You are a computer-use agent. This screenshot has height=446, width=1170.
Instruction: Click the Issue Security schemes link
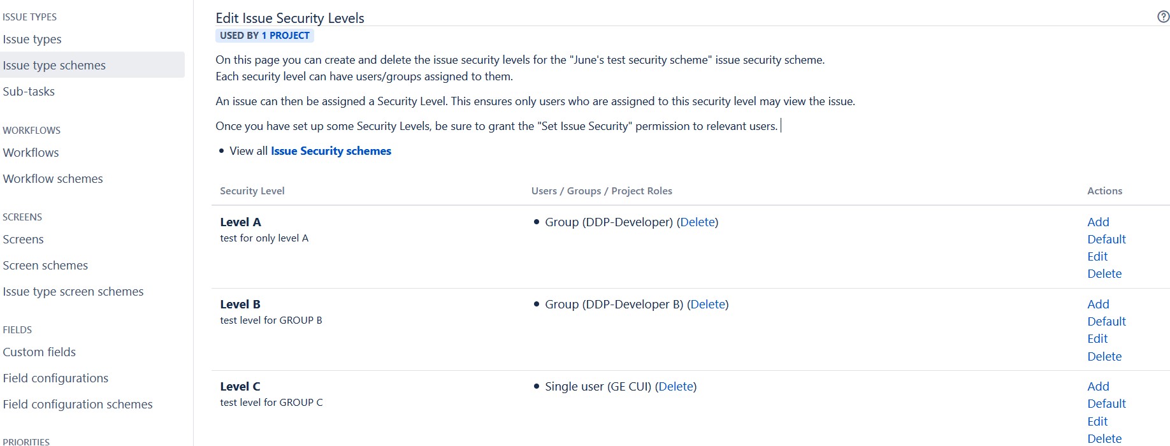point(331,151)
